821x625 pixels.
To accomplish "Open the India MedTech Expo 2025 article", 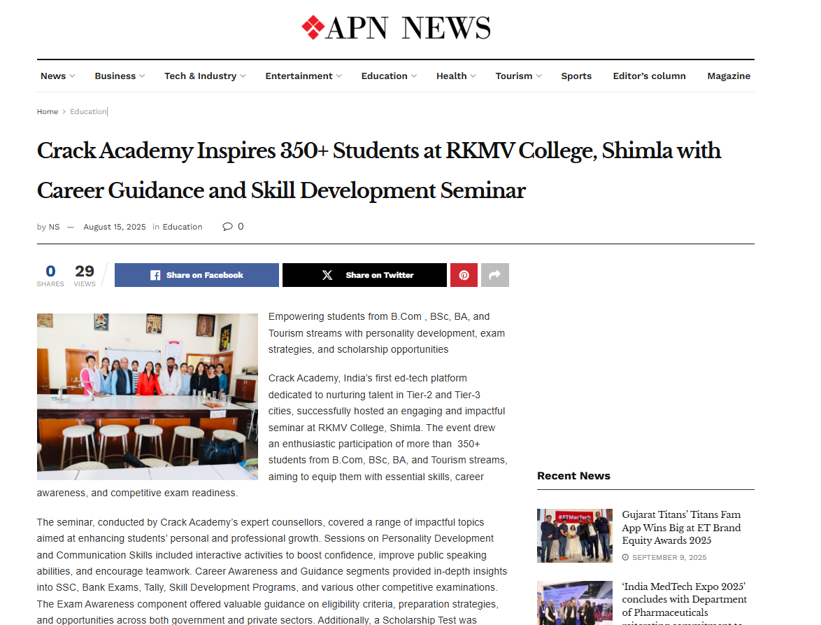I will (x=685, y=603).
